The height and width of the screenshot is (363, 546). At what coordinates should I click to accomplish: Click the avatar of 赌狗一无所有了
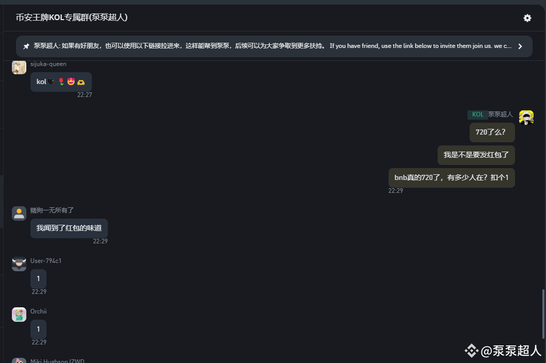click(19, 213)
